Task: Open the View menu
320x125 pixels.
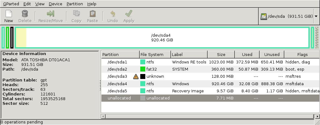Action: point(40,4)
